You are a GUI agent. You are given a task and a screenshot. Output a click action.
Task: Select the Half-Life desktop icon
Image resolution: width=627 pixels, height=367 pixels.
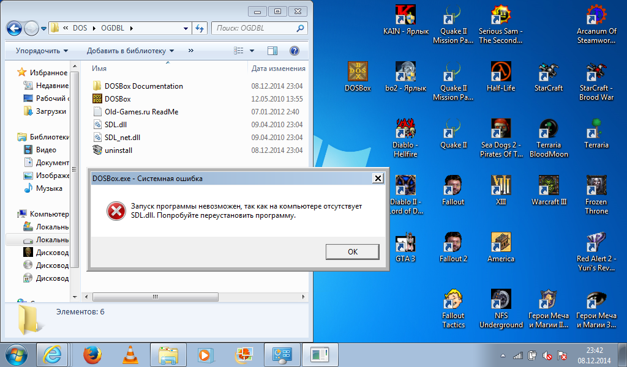[501, 76]
